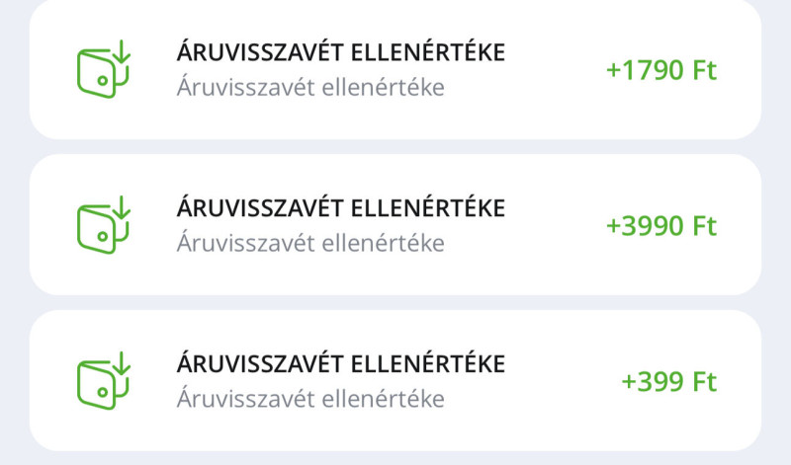Select the third ÁRUVISSZAVÉT ELLENÉRTÉKE bold title

click(x=340, y=362)
